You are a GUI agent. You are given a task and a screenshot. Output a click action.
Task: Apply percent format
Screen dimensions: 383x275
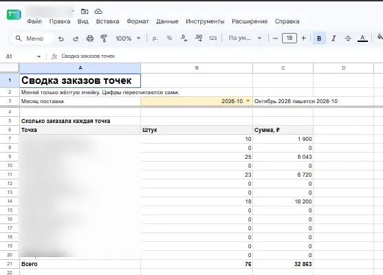(169, 38)
